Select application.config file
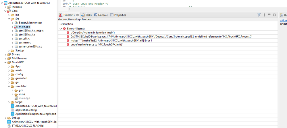The image size is (287, 128). click(x=26, y=110)
